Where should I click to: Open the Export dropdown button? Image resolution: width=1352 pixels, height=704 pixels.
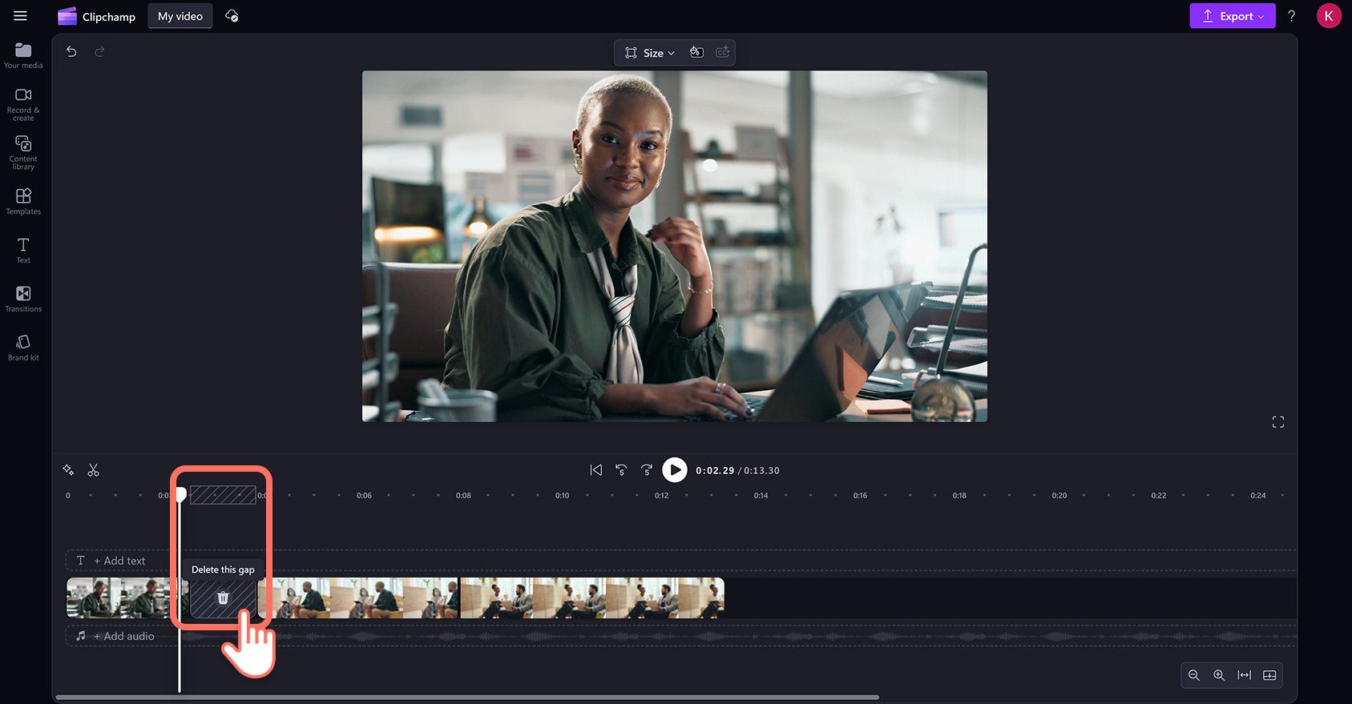click(x=1233, y=16)
